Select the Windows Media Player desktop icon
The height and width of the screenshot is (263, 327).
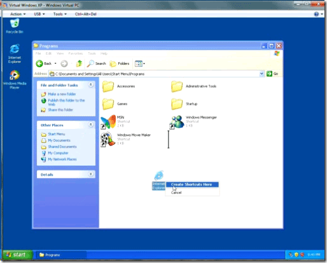(x=15, y=79)
